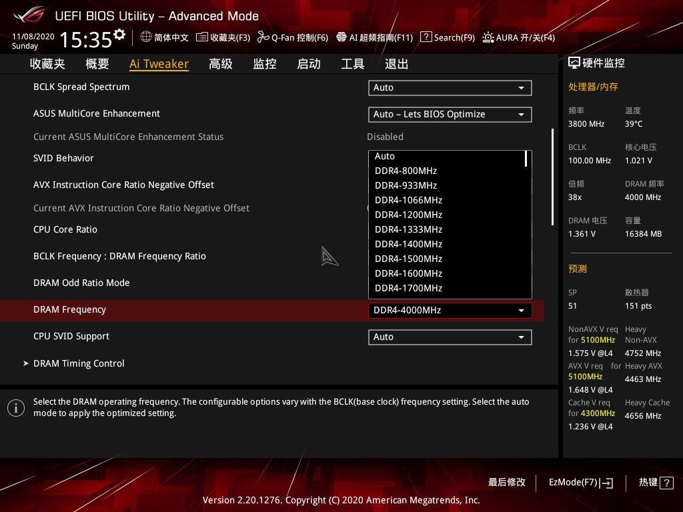Click the ROG logo icon

click(29, 15)
